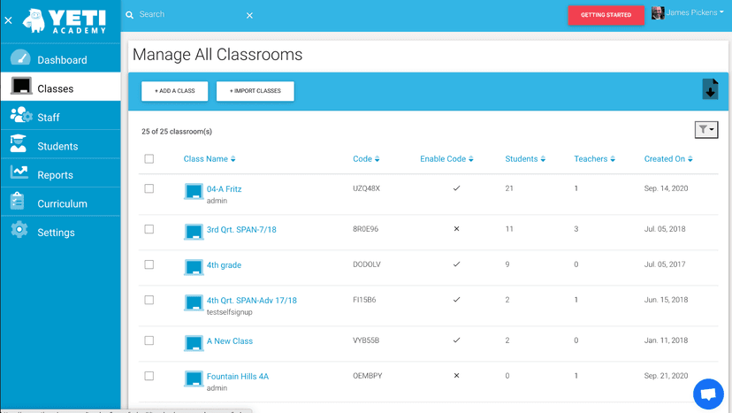Click enable code checkmark for A New Class
This screenshot has height=413, width=732.
pos(456,340)
